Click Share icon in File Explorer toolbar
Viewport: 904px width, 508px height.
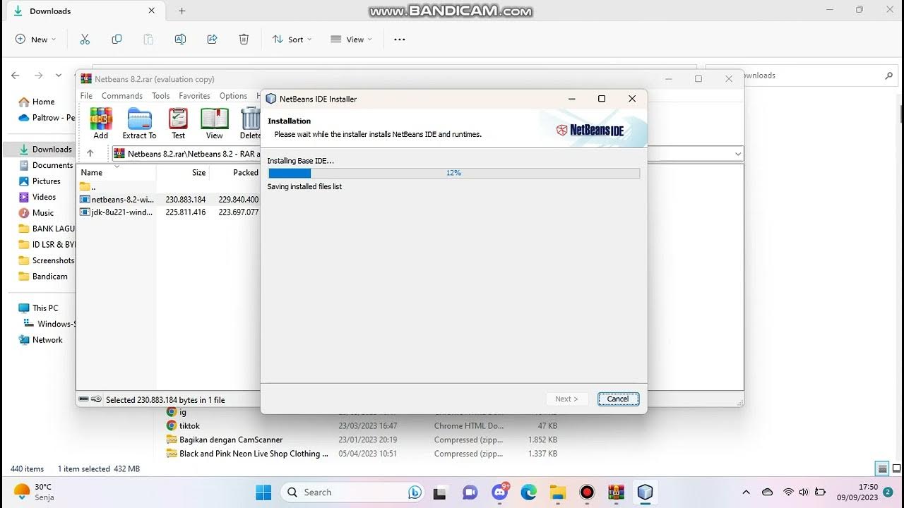[212, 40]
